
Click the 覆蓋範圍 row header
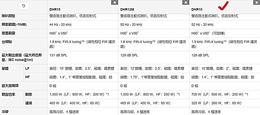[9, 33]
